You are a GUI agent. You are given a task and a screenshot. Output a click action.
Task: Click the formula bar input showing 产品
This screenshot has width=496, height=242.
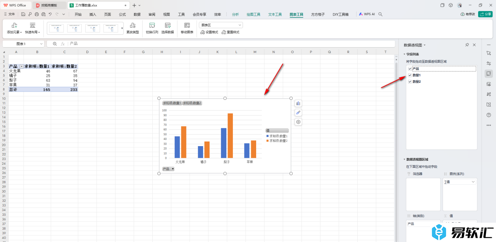pyautogui.click(x=231, y=44)
